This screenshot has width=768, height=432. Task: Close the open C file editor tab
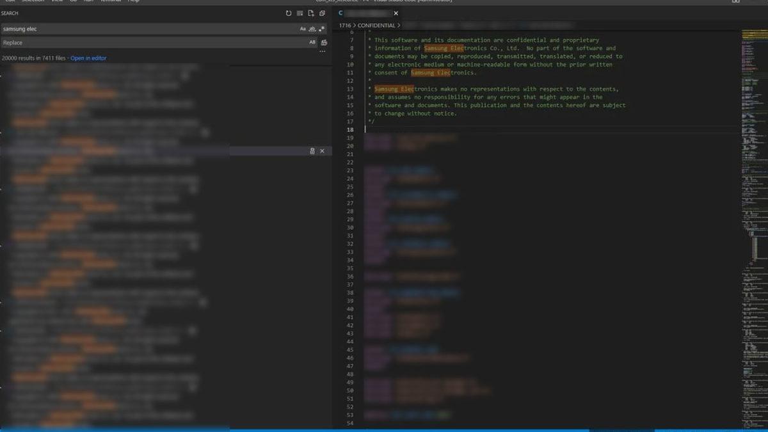[396, 13]
